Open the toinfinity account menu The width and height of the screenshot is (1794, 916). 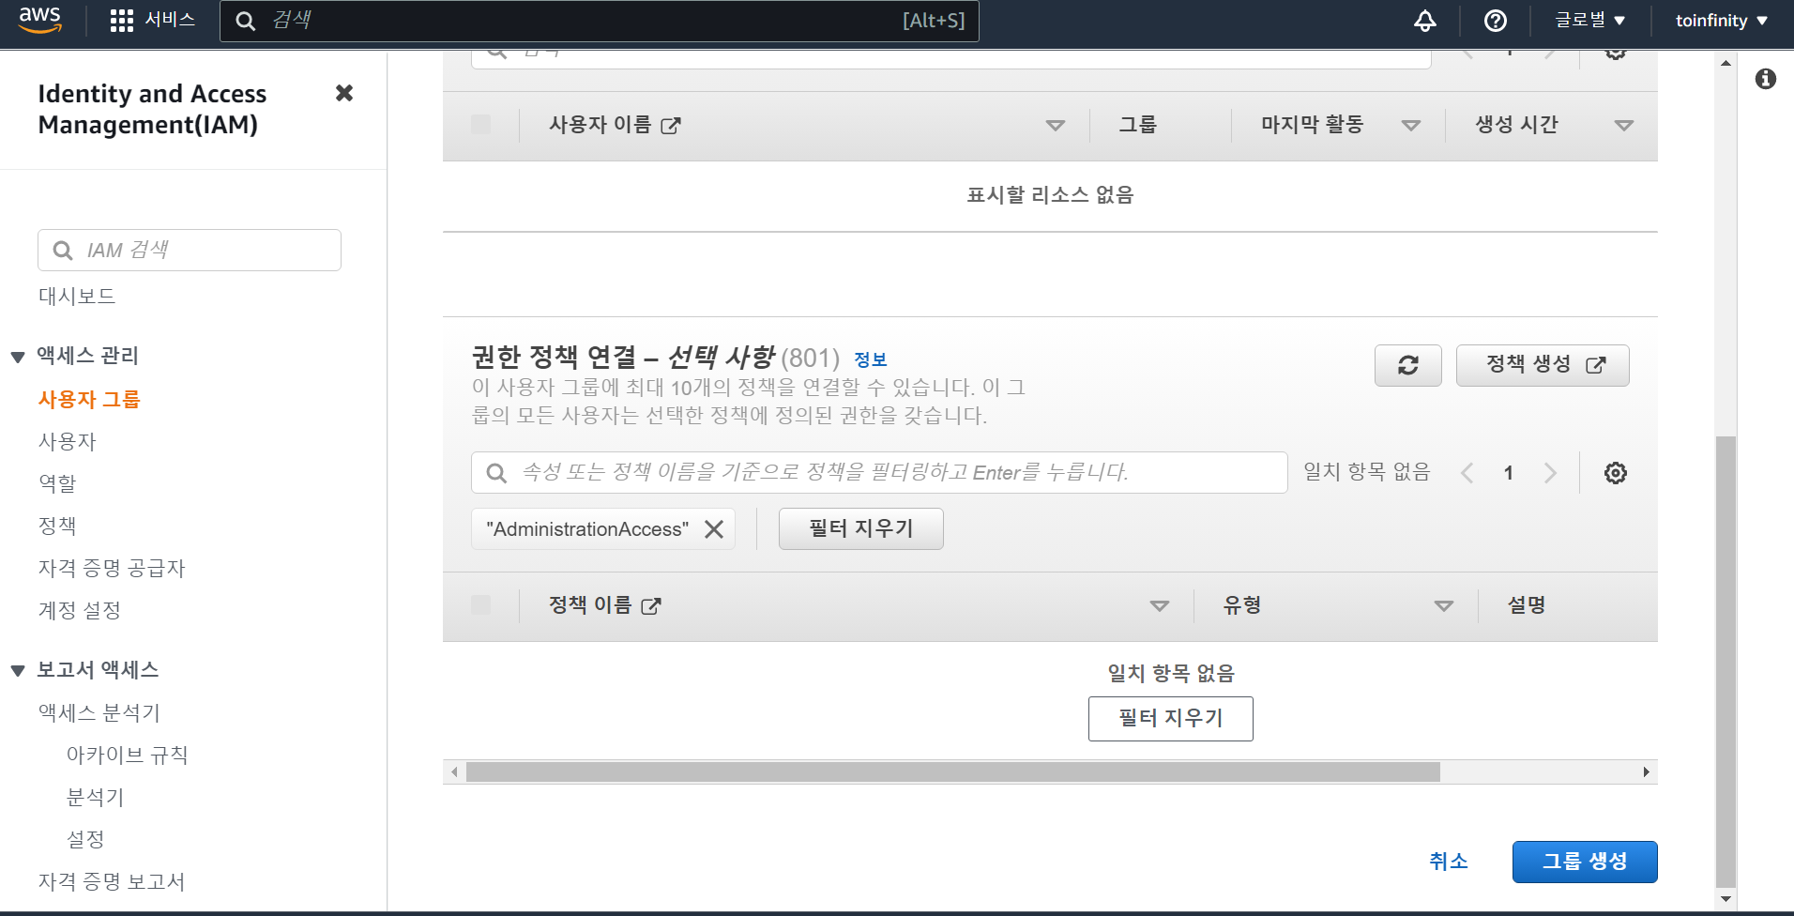[x=1722, y=21]
